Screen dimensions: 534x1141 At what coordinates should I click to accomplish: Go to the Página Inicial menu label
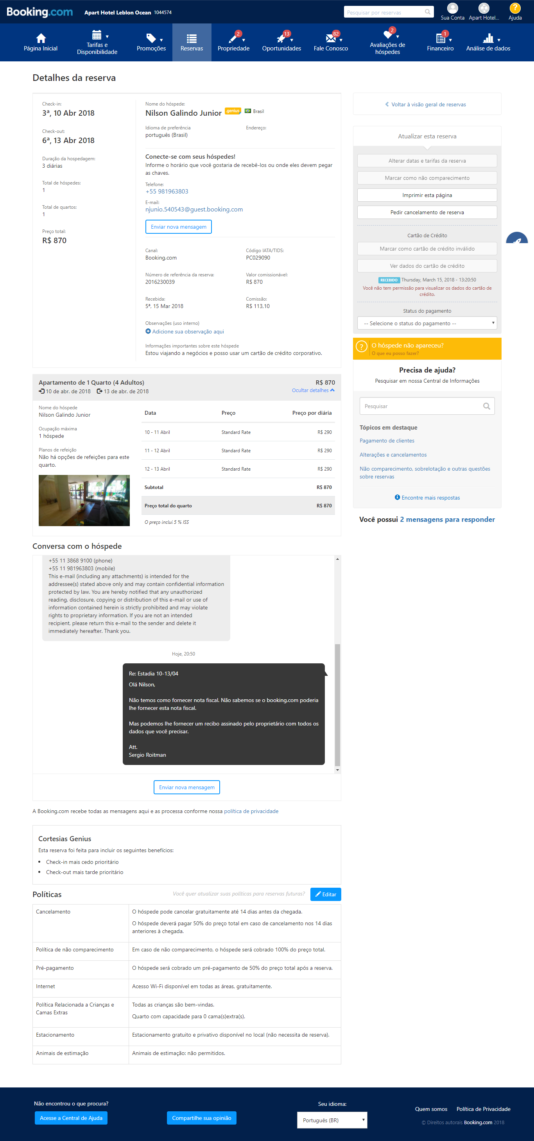pos(41,48)
